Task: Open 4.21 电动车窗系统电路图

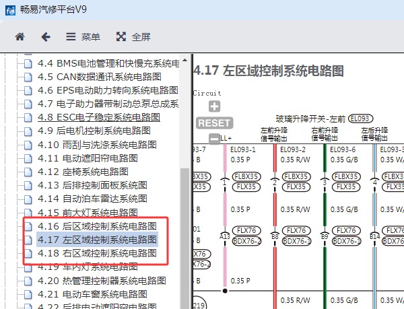Action: pos(92,294)
